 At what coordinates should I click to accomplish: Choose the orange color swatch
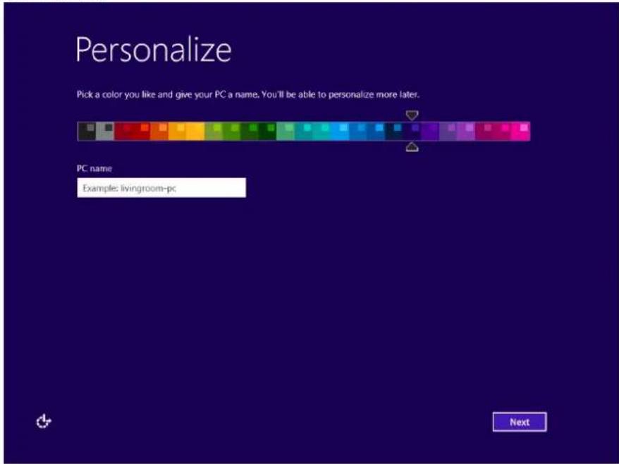tap(159, 131)
